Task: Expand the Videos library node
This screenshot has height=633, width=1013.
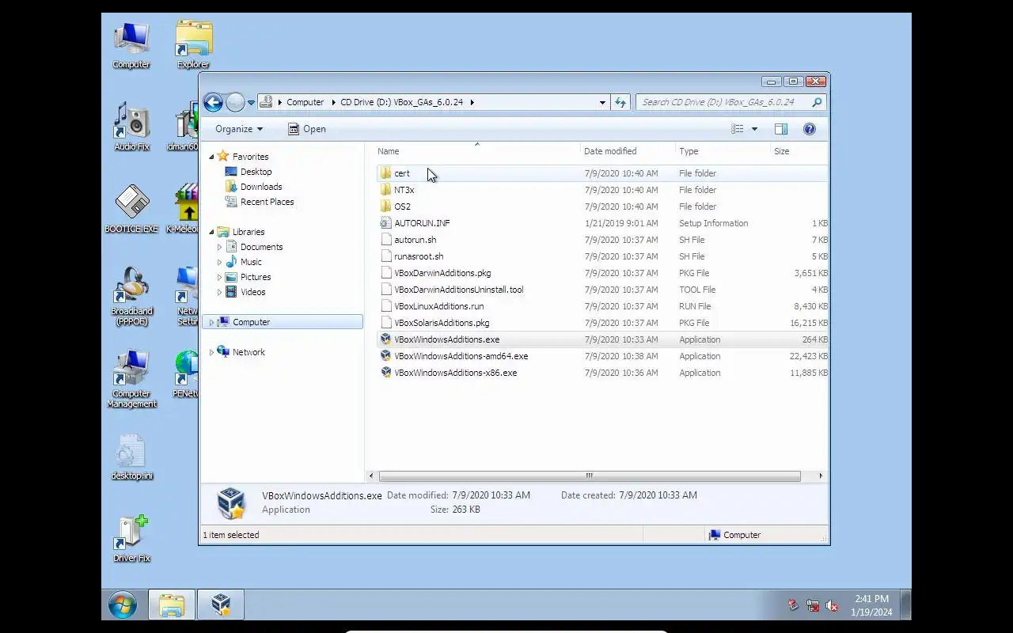Action: pyautogui.click(x=219, y=292)
